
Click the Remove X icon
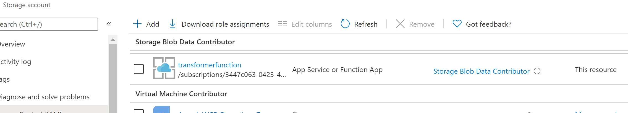(x=400, y=24)
